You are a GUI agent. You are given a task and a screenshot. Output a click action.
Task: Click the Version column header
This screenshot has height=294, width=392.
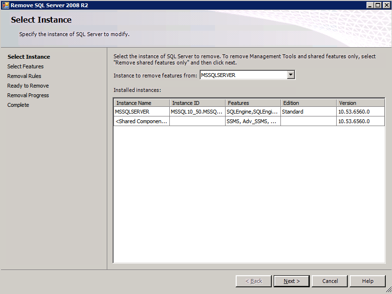click(x=361, y=103)
